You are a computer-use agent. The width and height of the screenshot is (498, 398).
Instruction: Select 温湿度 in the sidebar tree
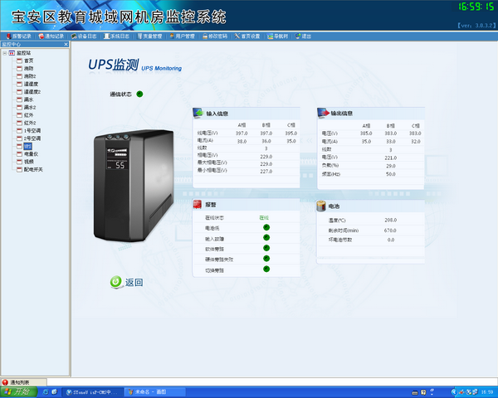click(32, 84)
